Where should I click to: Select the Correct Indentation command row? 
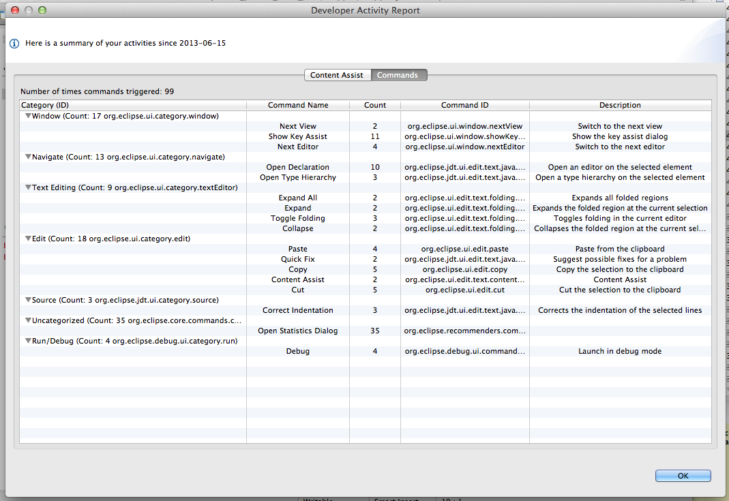click(298, 310)
